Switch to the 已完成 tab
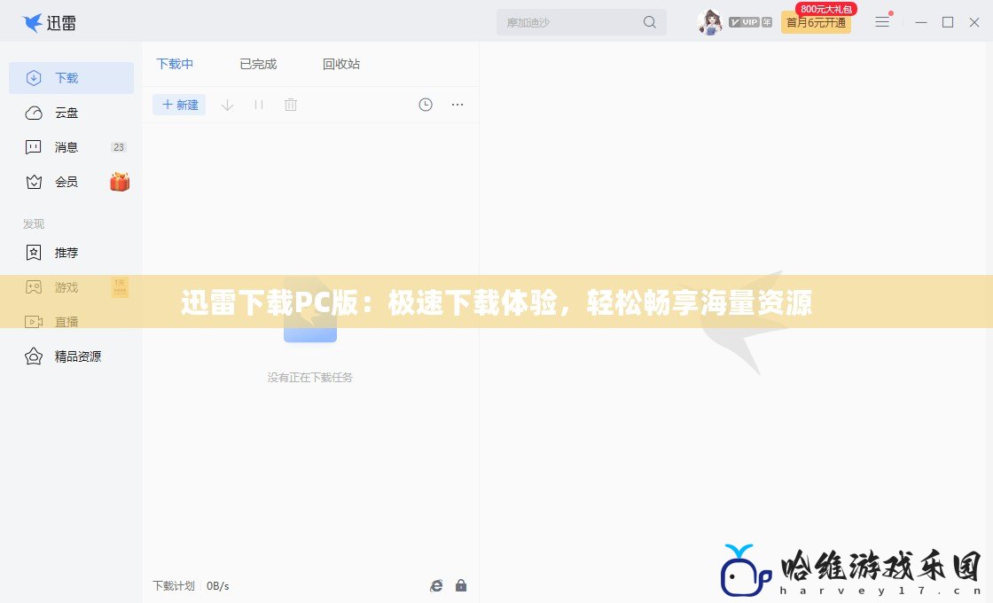This screenshot has width=993, height=603. (258, 64)
